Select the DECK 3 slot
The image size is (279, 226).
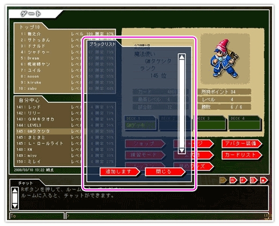(210, 123)
